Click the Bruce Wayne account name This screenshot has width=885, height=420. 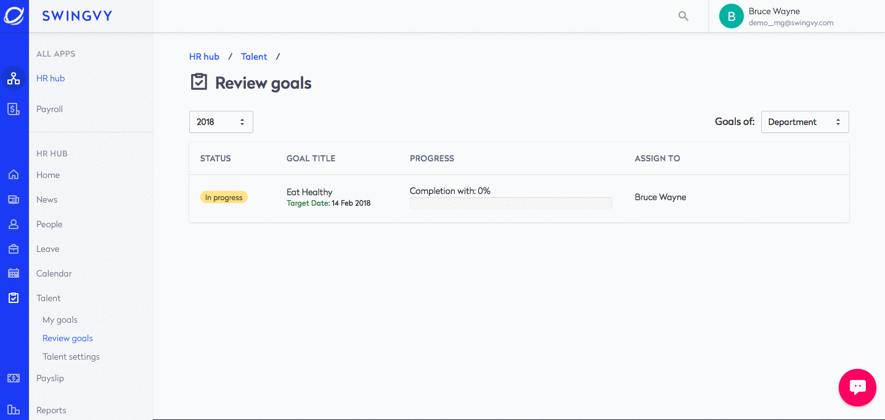773,11
